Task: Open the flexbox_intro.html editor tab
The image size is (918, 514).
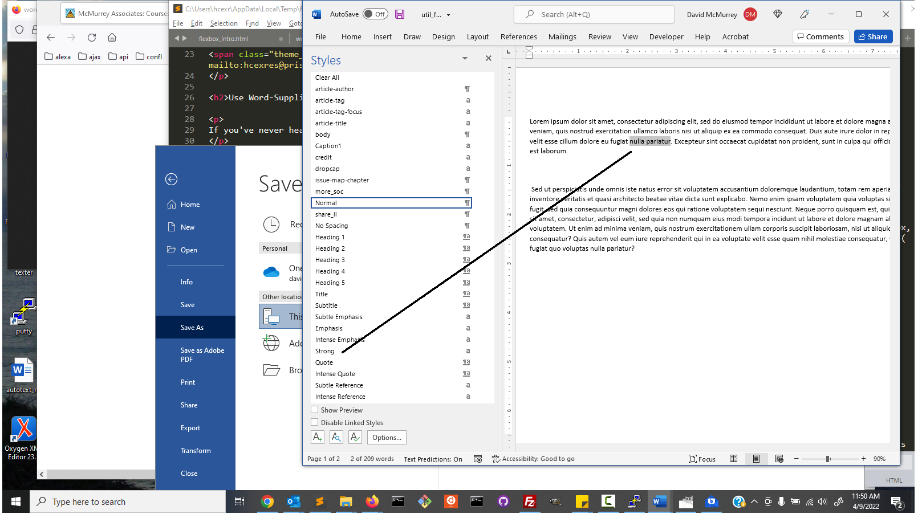Action: point(224,39)
